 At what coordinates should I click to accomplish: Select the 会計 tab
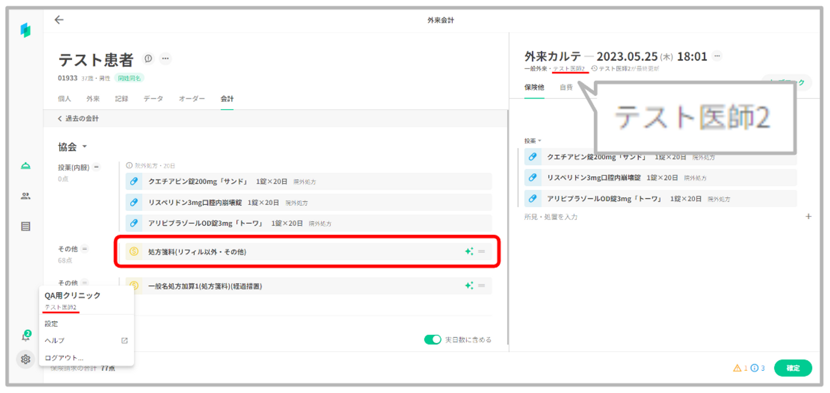[x=227, y=99]
